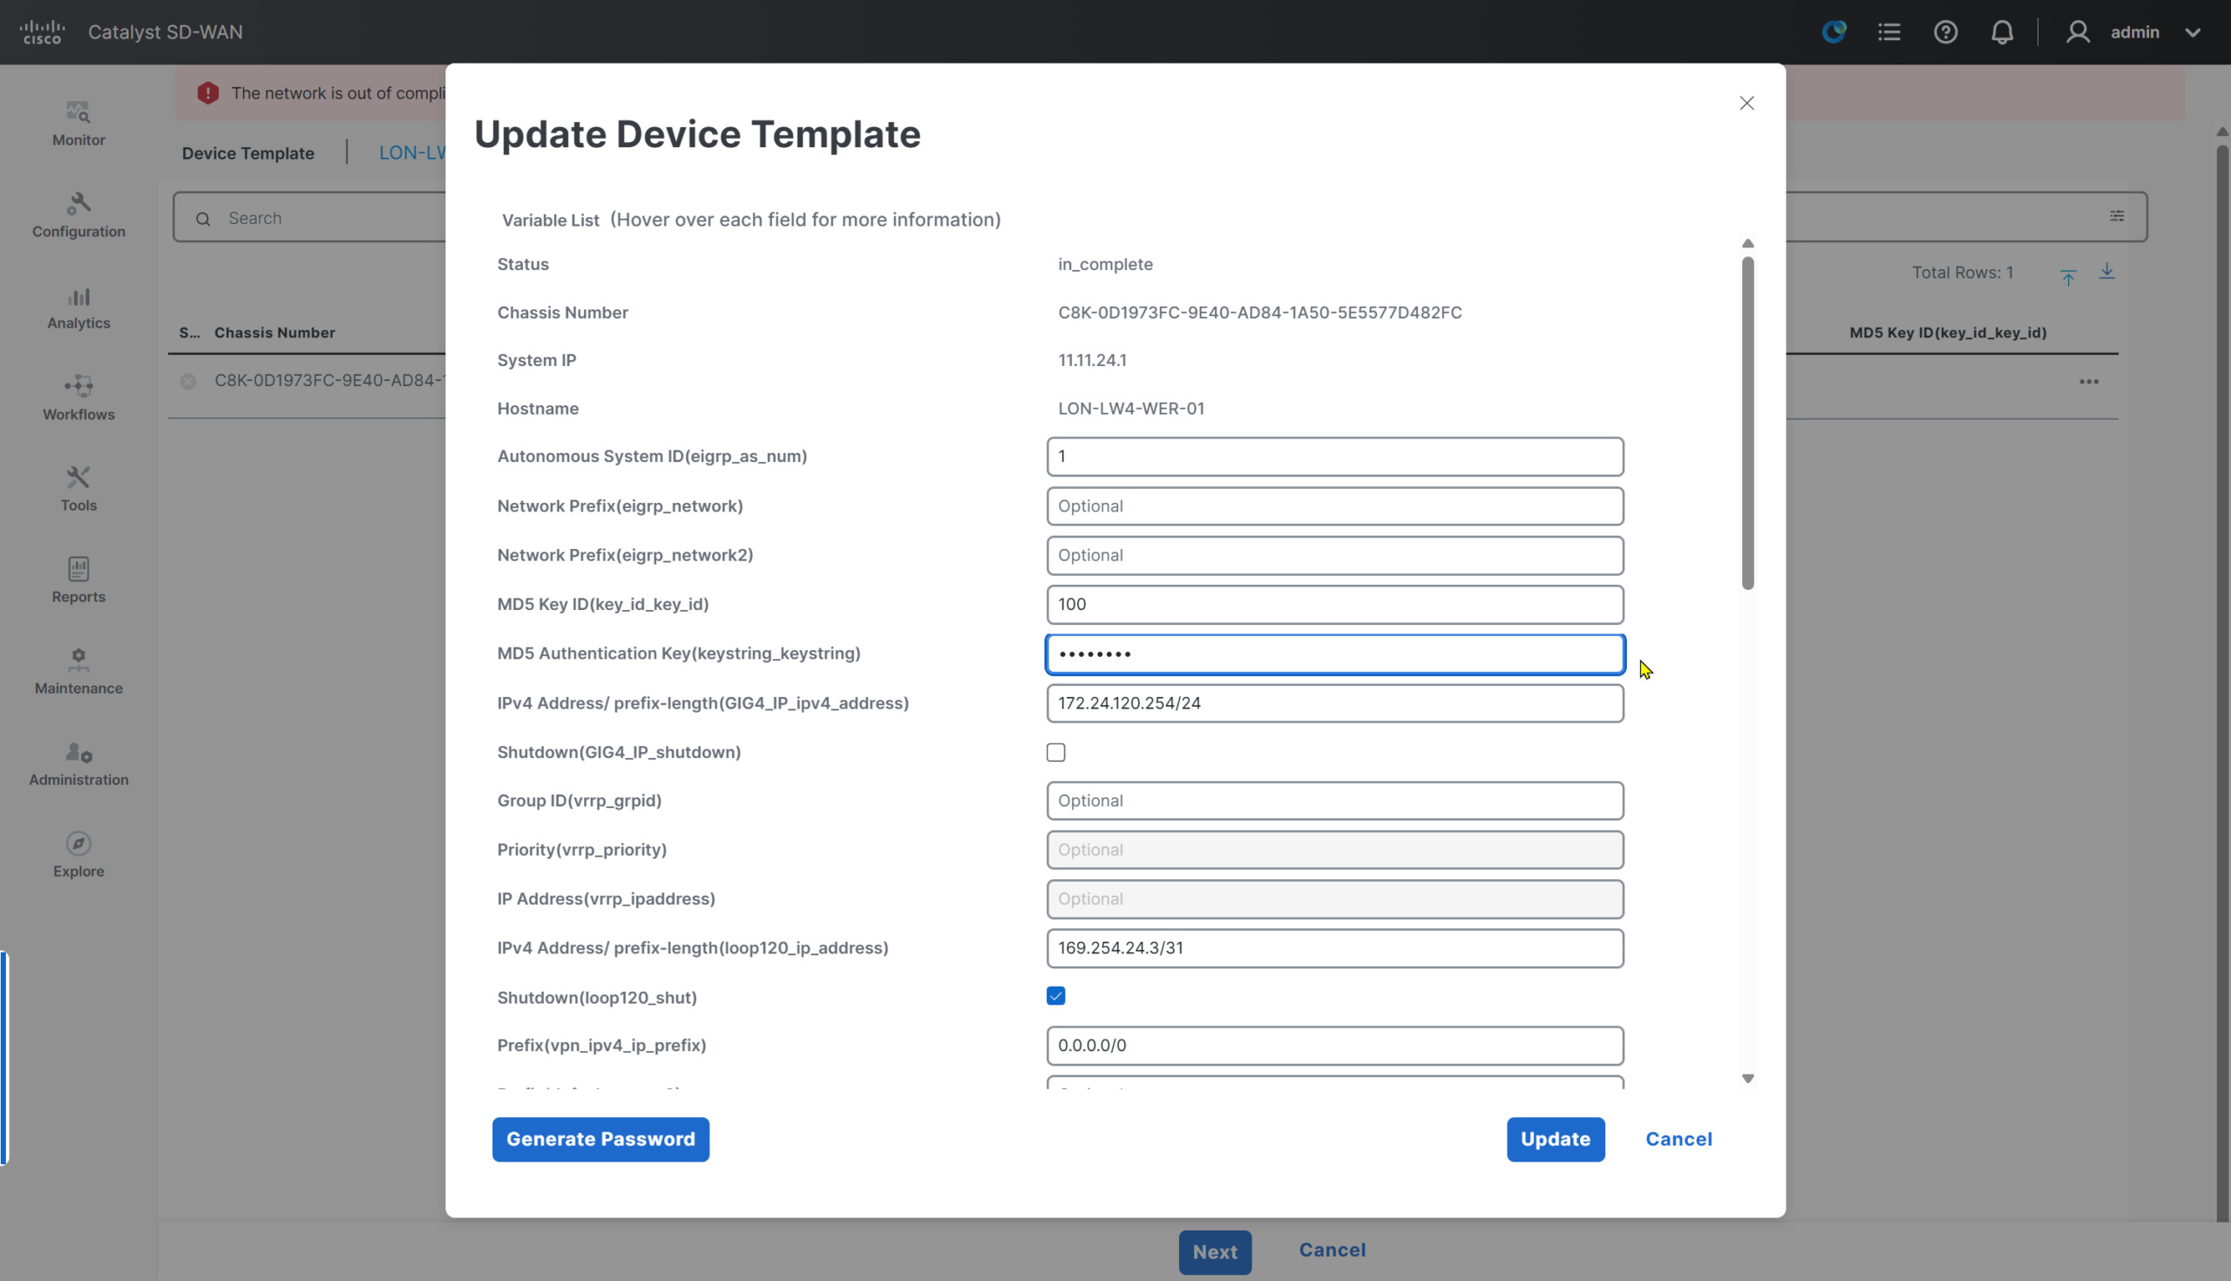Click the Device Template breadcrumb
The image size is (2231, 1281).
[248, 153]
